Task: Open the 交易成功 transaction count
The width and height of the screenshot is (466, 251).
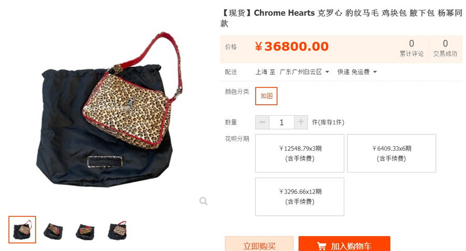Action: (x=445, y=48)
